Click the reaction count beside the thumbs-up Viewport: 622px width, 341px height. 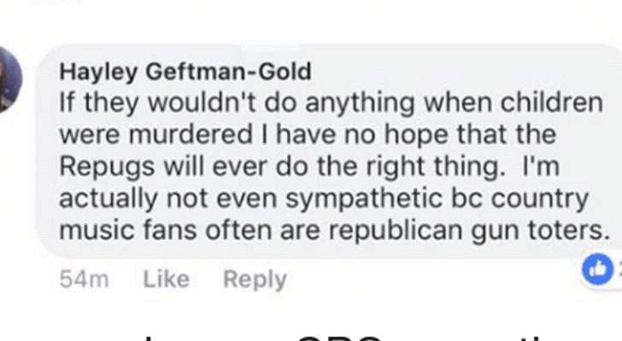618,269
